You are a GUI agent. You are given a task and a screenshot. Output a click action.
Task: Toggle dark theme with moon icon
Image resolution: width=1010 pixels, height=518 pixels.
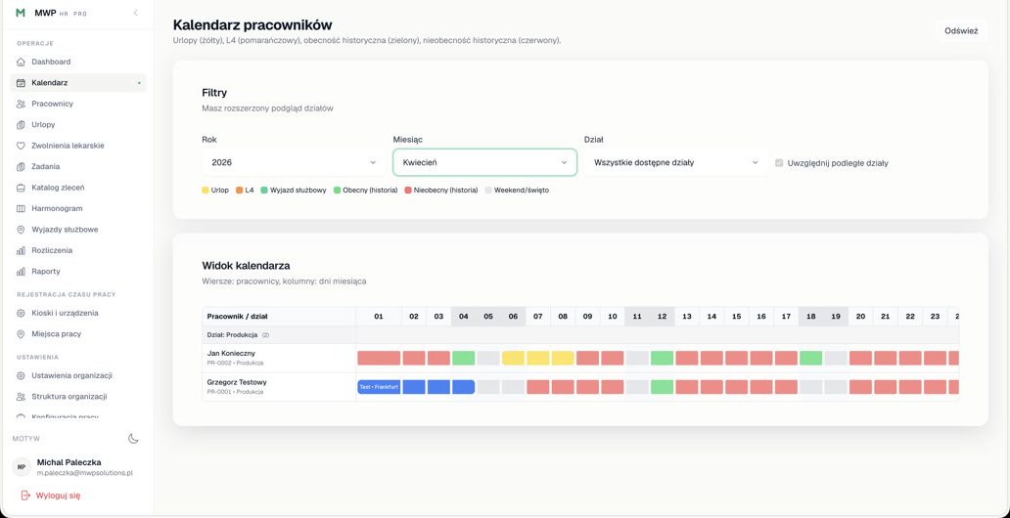(133, 439)
